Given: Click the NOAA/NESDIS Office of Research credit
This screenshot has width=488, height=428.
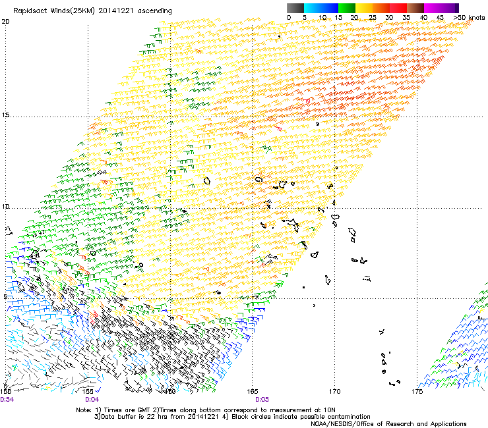Looking at the screenshot, I should click(x=388, y=424).
